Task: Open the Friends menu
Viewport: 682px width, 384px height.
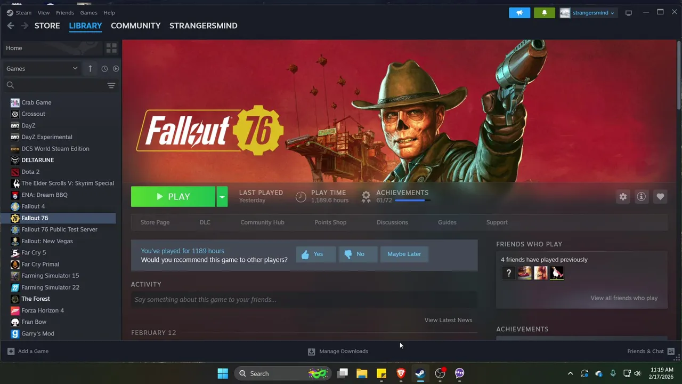Action: pos(65,13)
